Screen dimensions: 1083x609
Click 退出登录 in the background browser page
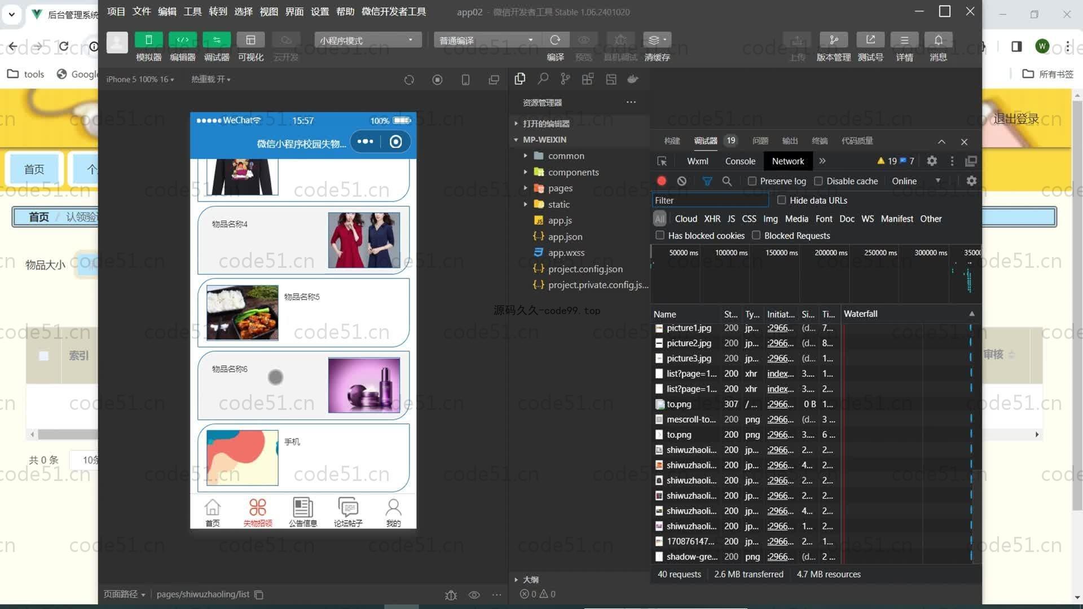(x=1016, y=119)
